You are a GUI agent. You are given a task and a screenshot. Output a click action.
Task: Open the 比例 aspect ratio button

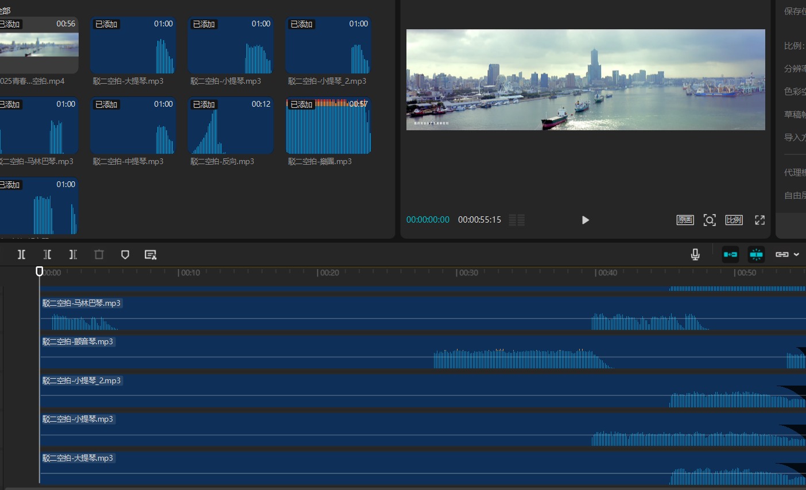pos(734,220)
